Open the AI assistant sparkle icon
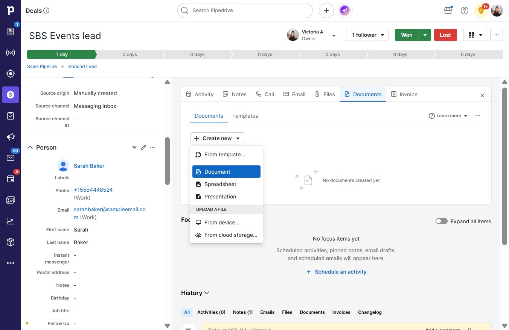Image resolution: width=509 pixels, height=330 pixels. (x=345, y=11)
